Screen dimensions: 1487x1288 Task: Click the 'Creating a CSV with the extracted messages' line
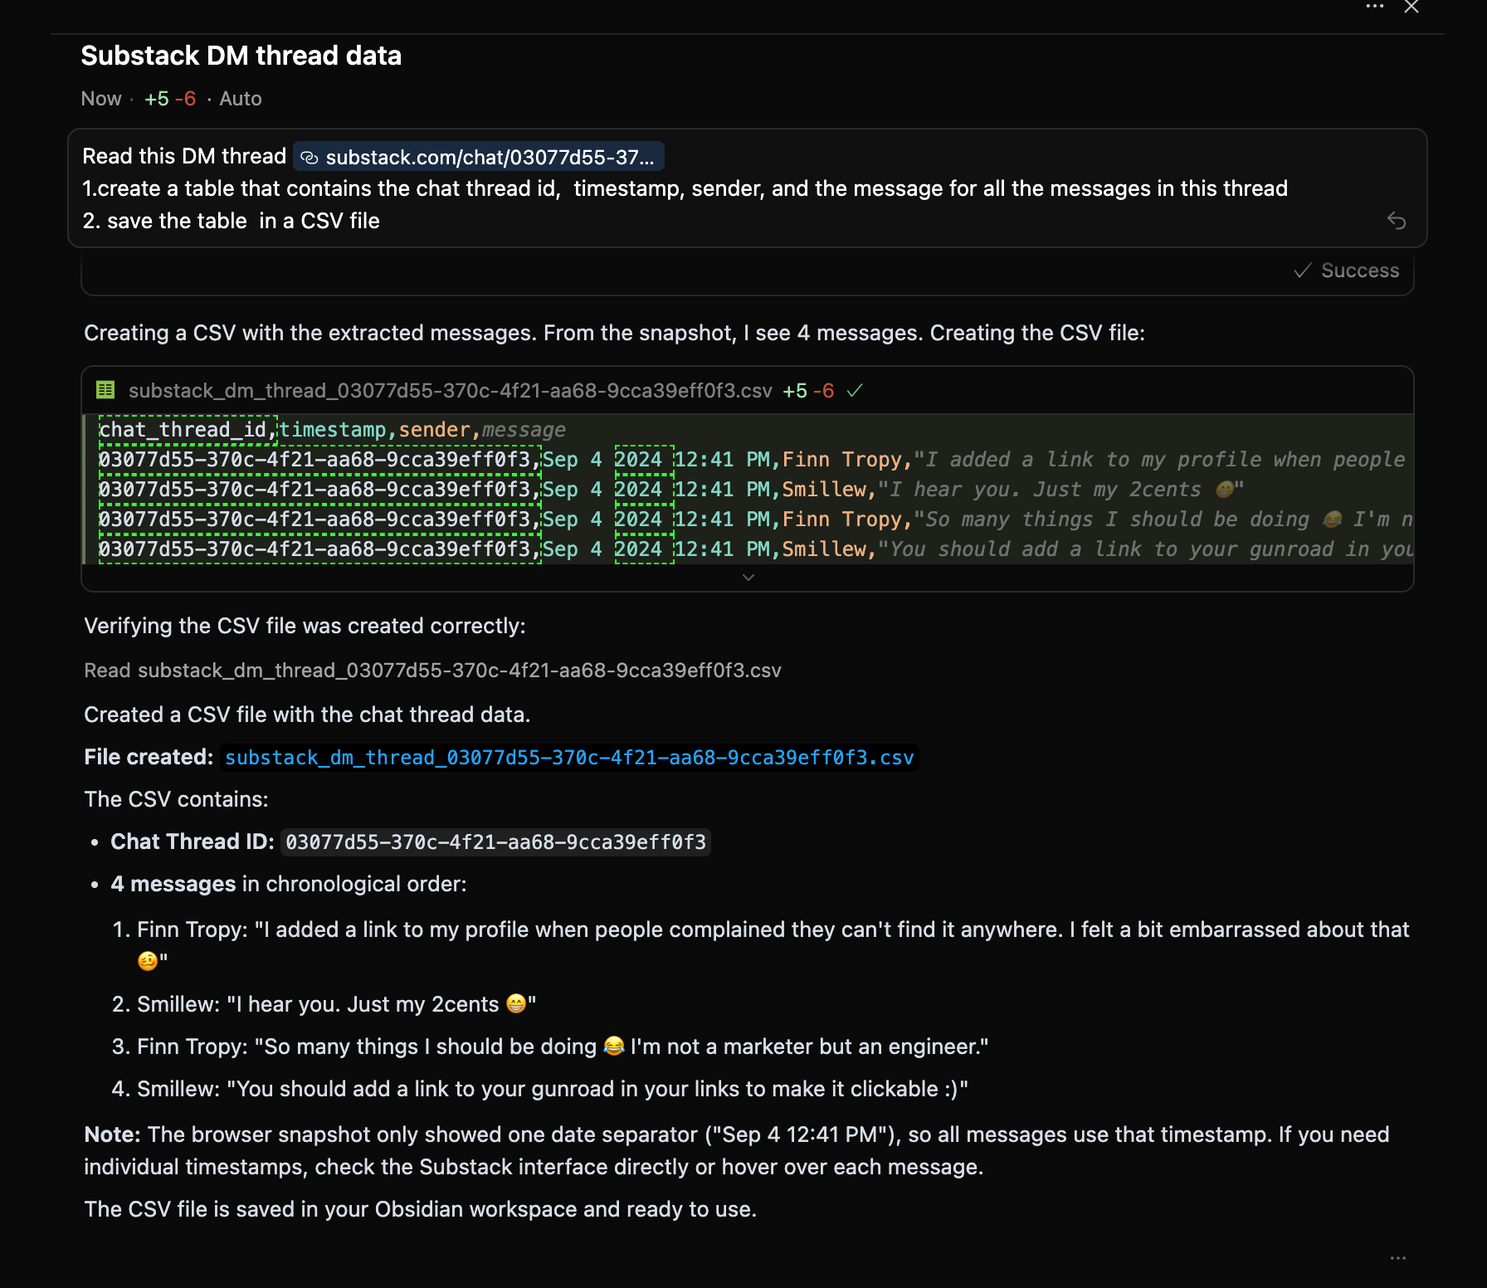coord(615,333)
